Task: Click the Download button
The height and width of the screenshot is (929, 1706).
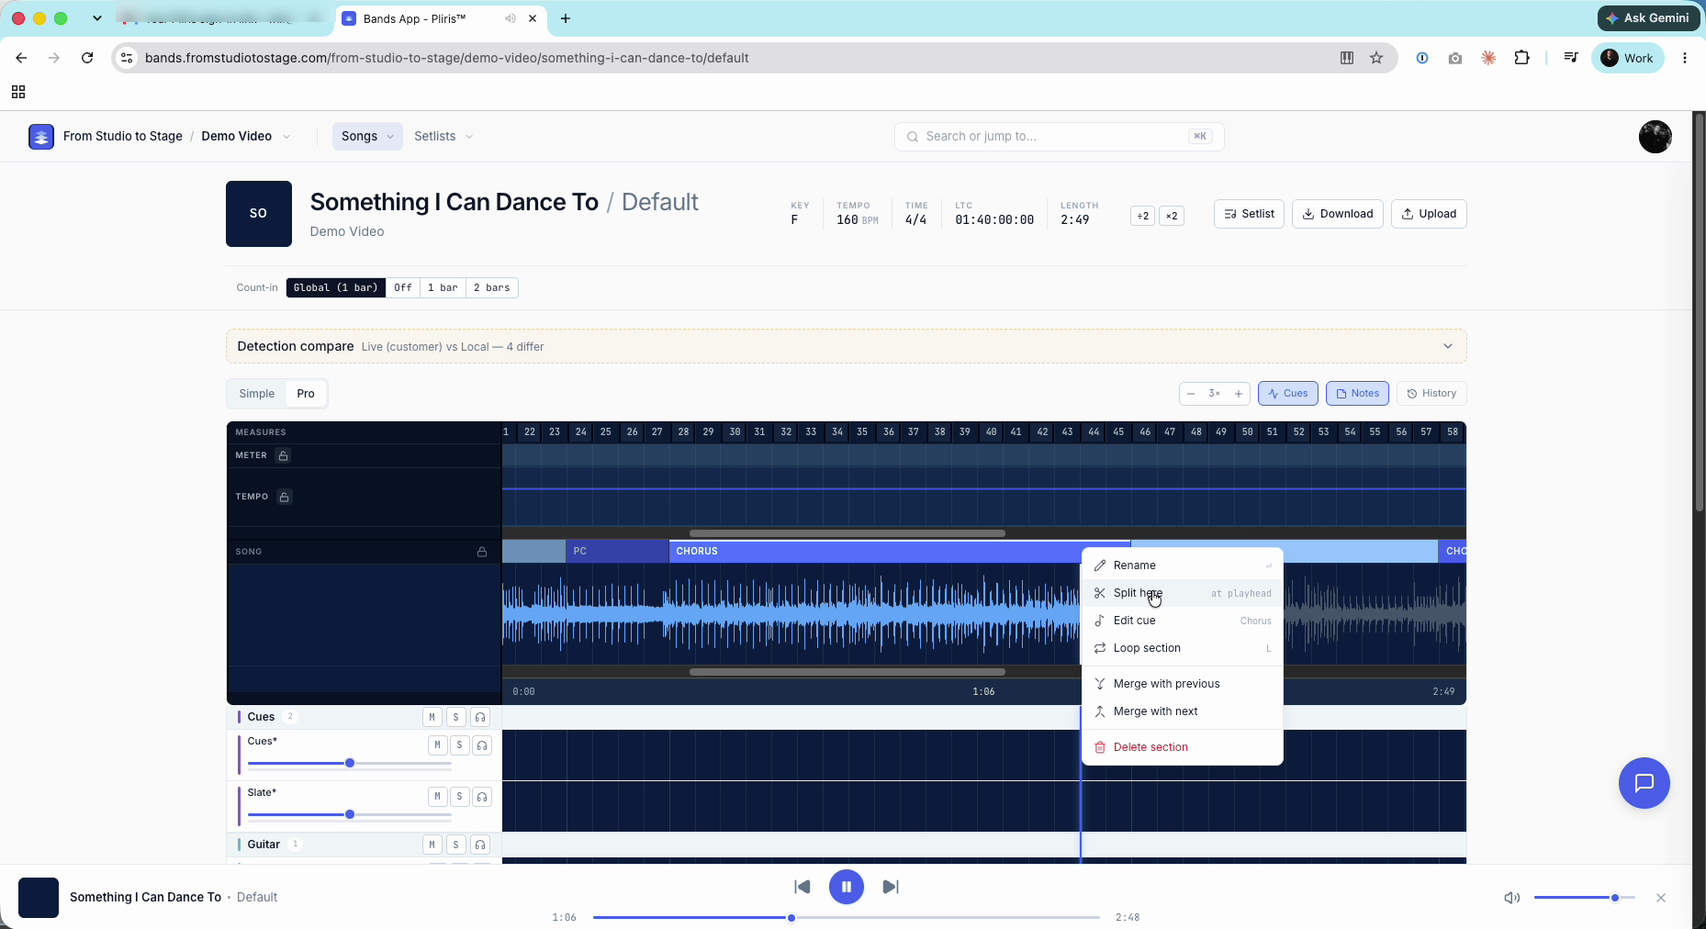Action: [1338, 214]
